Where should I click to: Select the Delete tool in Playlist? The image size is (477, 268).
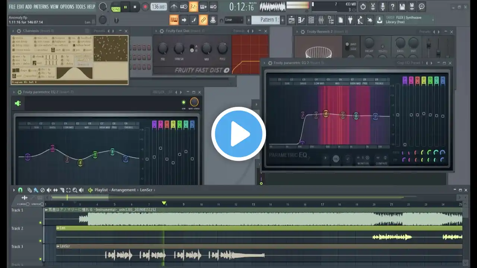tap(42, 190)
